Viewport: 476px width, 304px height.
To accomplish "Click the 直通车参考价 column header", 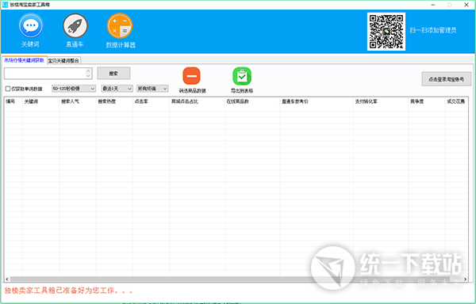I will (317, 101).
